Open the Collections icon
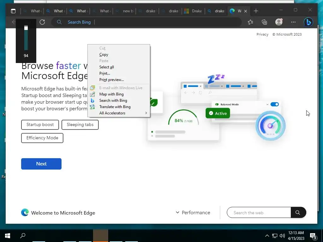This screenshot has height=242, width=323. tap(264, 22)
